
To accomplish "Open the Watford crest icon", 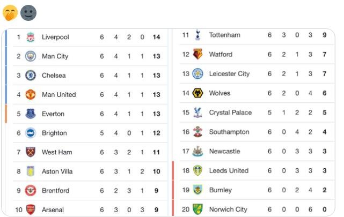I will click(x=197, y=54).
